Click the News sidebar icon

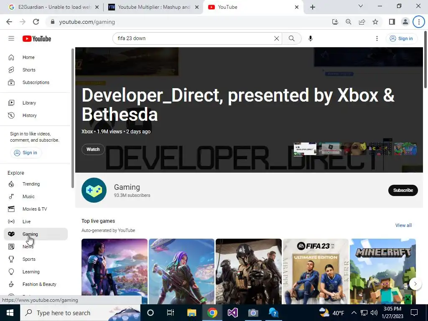pyautogui.click(x=11, y=247)
